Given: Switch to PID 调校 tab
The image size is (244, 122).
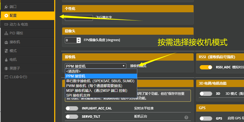Looking at the screenshot, I should (x=27, y=33).
